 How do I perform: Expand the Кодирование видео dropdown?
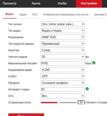(x=63, y=70)
